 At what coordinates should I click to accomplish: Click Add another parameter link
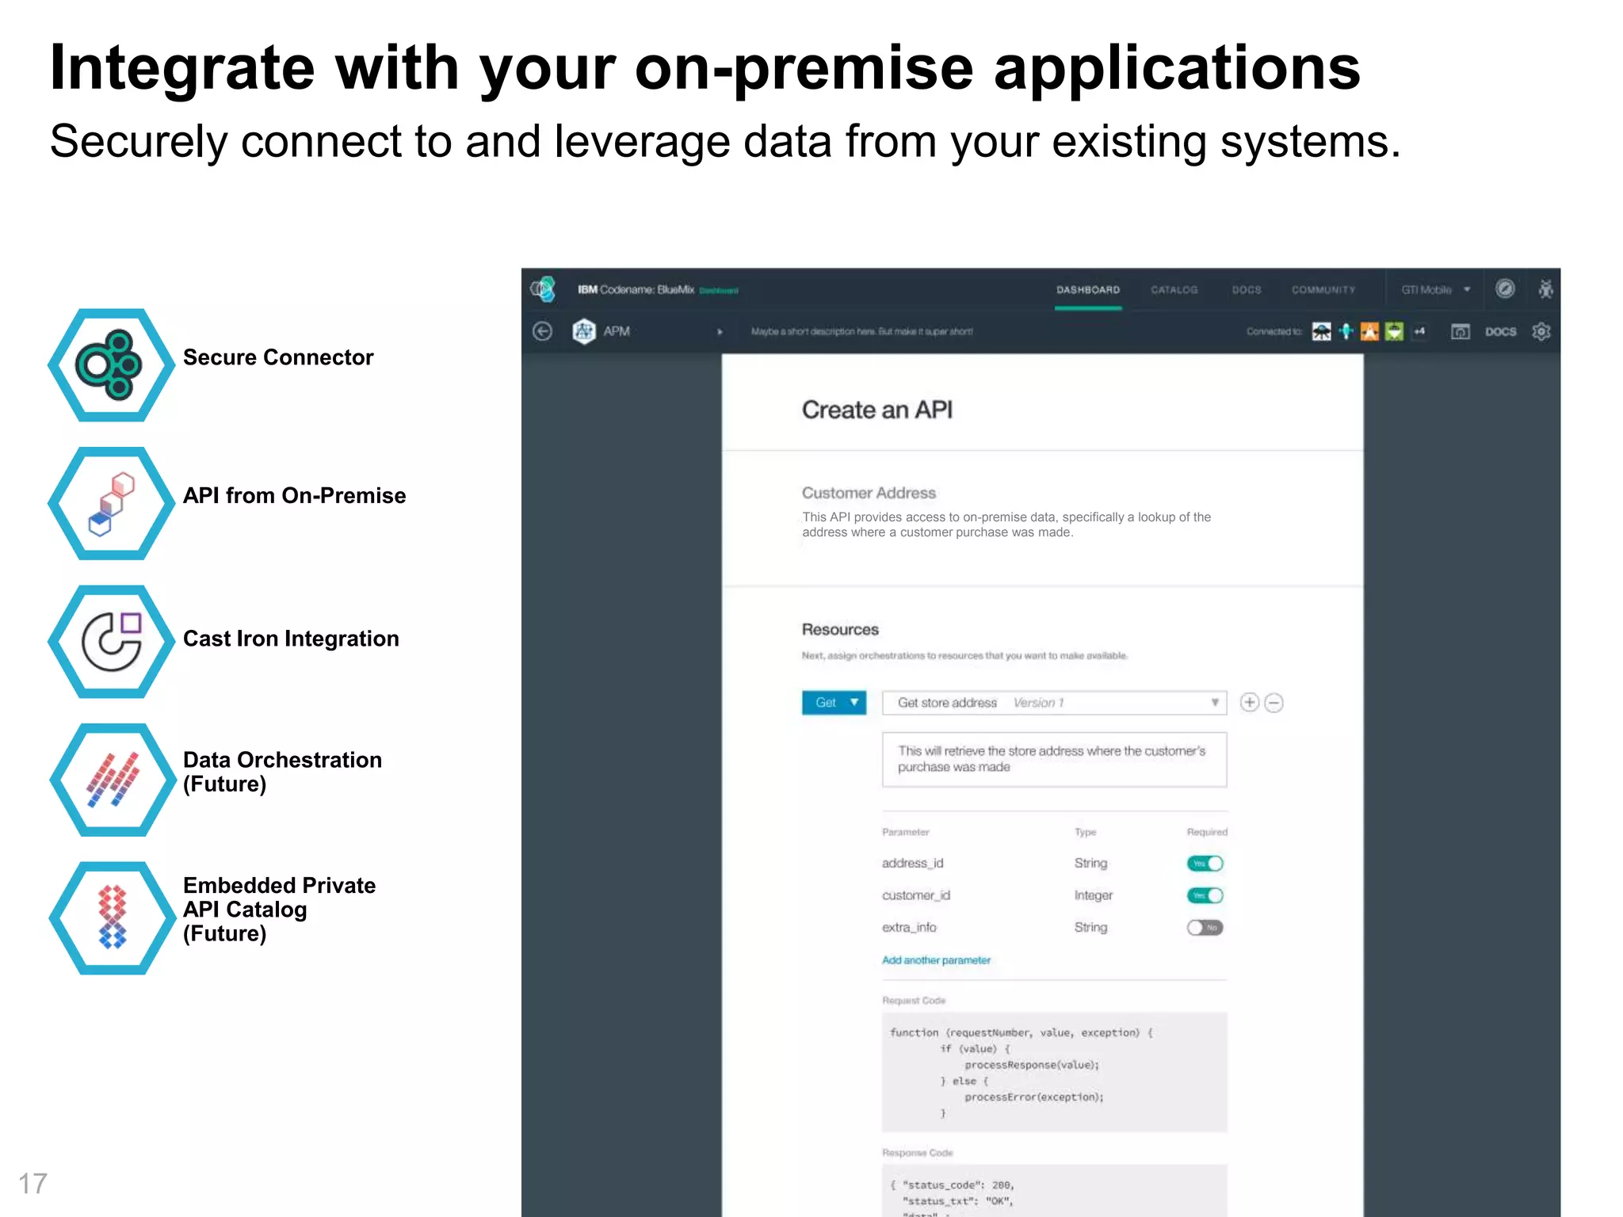(x=936, y=959)
